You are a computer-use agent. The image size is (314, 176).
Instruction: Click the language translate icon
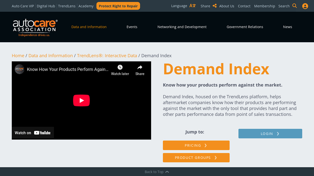coord(192,6)
